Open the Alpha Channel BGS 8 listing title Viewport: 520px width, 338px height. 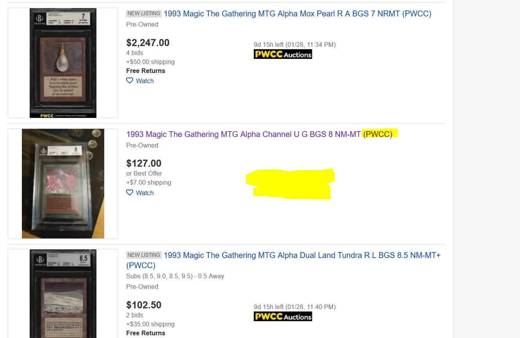(243, 135)
